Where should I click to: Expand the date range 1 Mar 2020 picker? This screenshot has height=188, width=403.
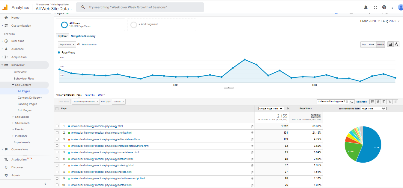pyautogui.click(x=380, y=21)
